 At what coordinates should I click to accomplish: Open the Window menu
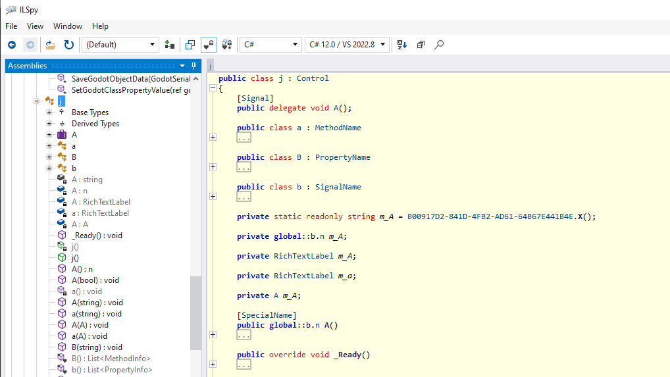67,26
